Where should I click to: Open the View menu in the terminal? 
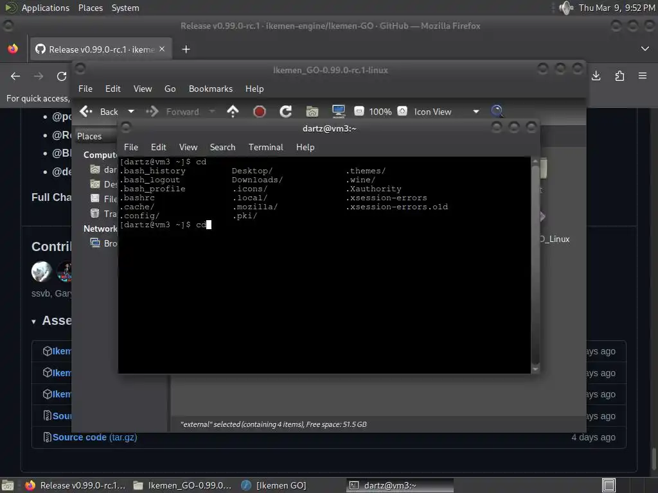tap(188, 147)
